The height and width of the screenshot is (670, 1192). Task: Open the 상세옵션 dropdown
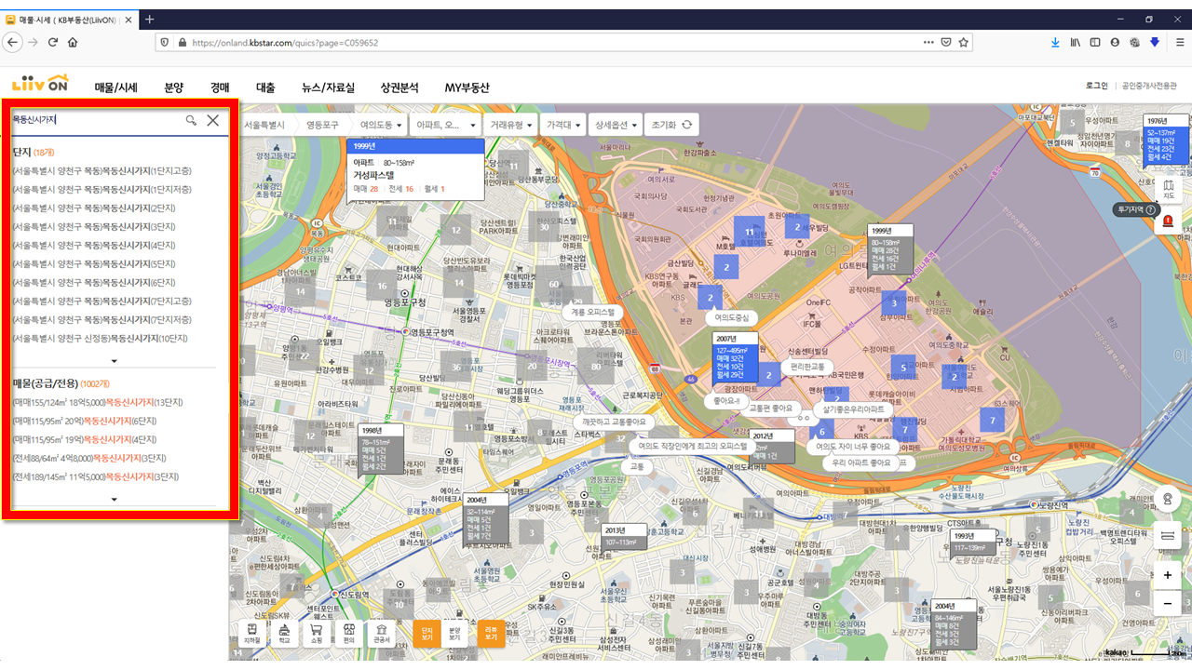pos(615,124)
